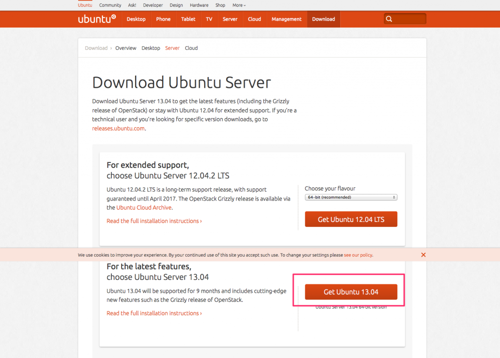Go to Overview in the Download subnav
The height and width of the screenshot is (358, 500).
point(125,48)
